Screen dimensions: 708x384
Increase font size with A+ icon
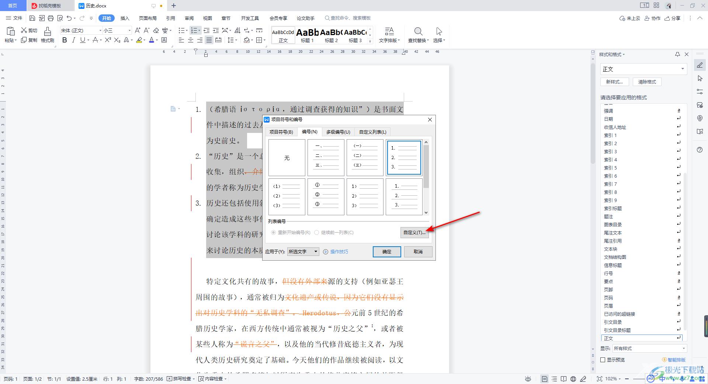click(138, 30)
